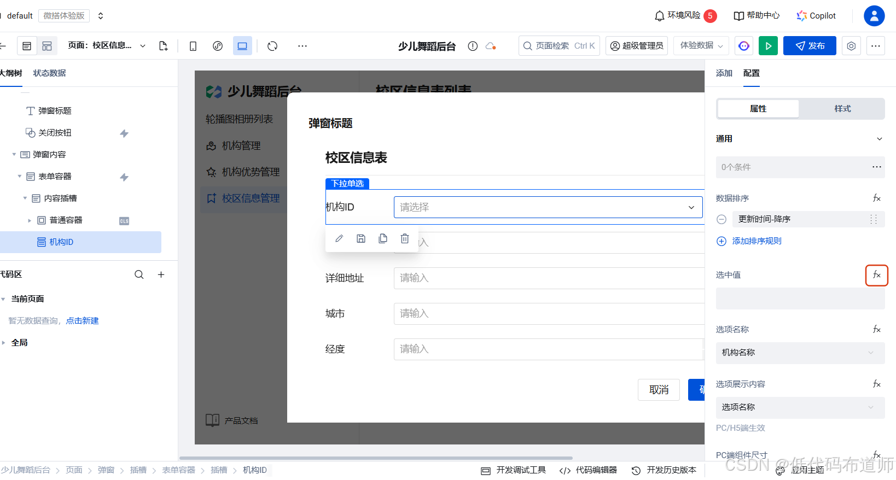Expand the 全局 section
This screenshot has height=480, width=896.
[3, 343]
